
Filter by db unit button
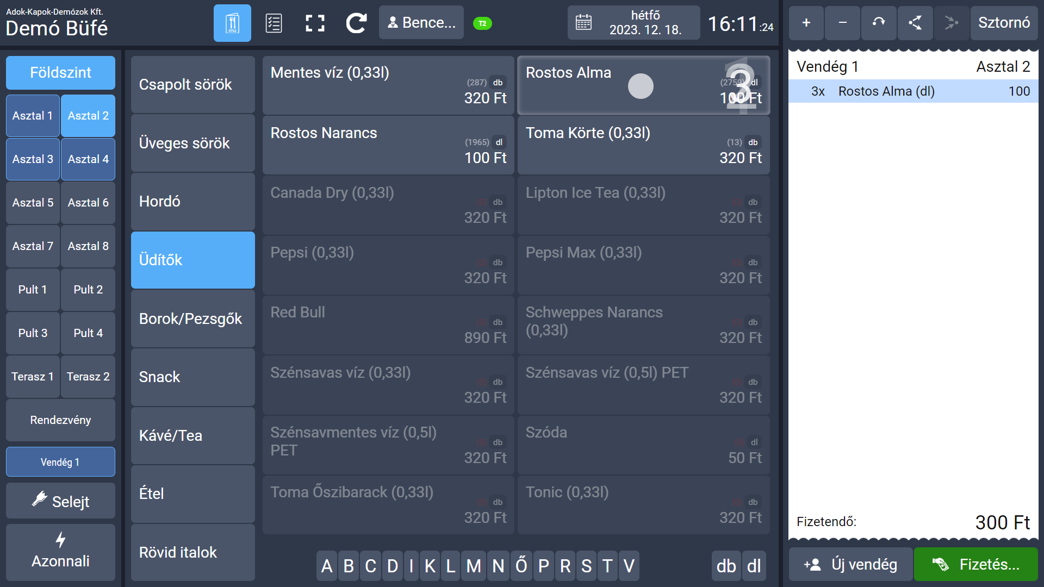tap(726, 566)
